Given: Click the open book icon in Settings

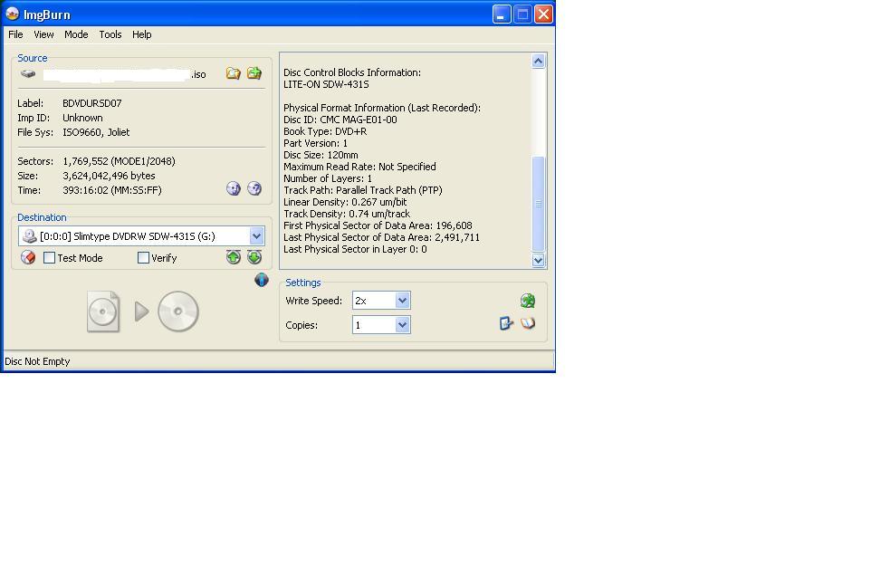Looking at the screenshot, I should 528,322.
